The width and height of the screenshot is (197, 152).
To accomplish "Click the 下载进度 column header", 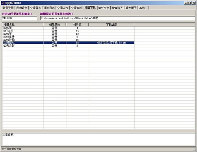I will (x=112, y=24).
